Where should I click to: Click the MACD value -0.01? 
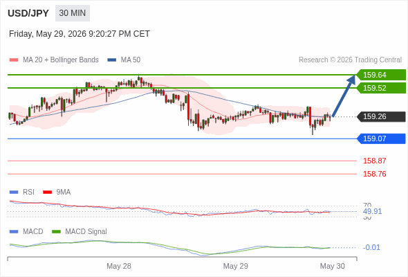(371, 247)
